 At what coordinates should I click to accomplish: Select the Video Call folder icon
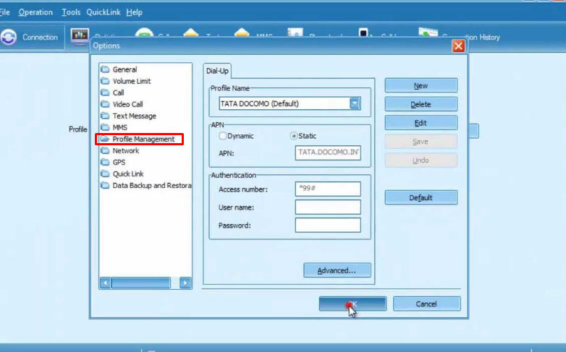[x=105, y=104]
